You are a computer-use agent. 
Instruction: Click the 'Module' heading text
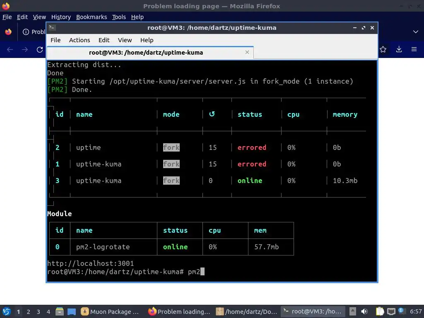60,214
